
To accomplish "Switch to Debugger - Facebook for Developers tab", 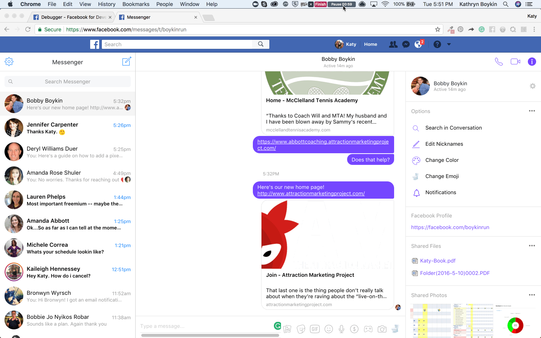I will pos(72,17).
